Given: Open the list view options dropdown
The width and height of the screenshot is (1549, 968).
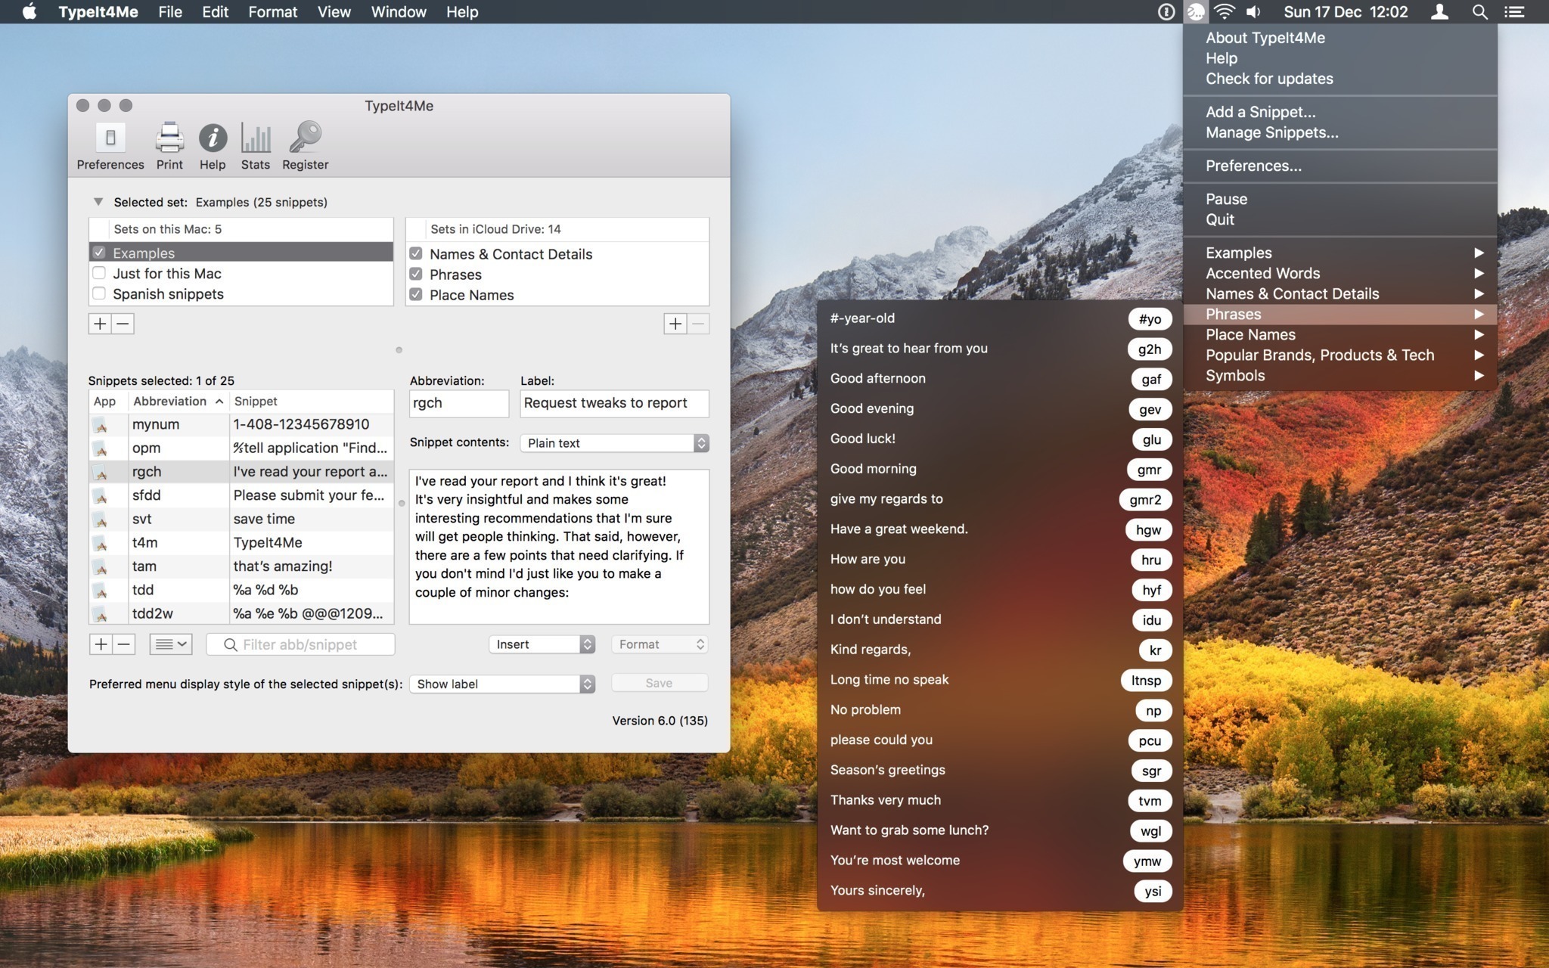Looking at the screenshot, I should [171, 644].
